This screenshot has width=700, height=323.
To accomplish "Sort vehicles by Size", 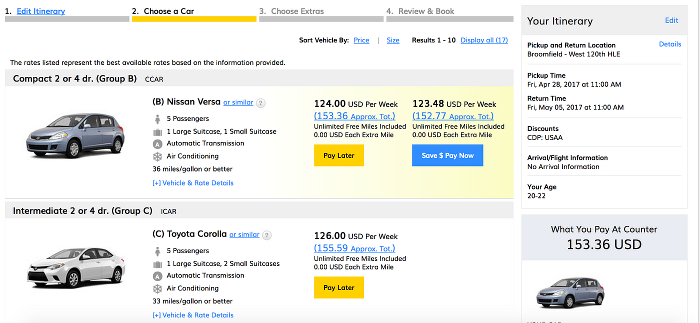I will click(x=393, y=40).
